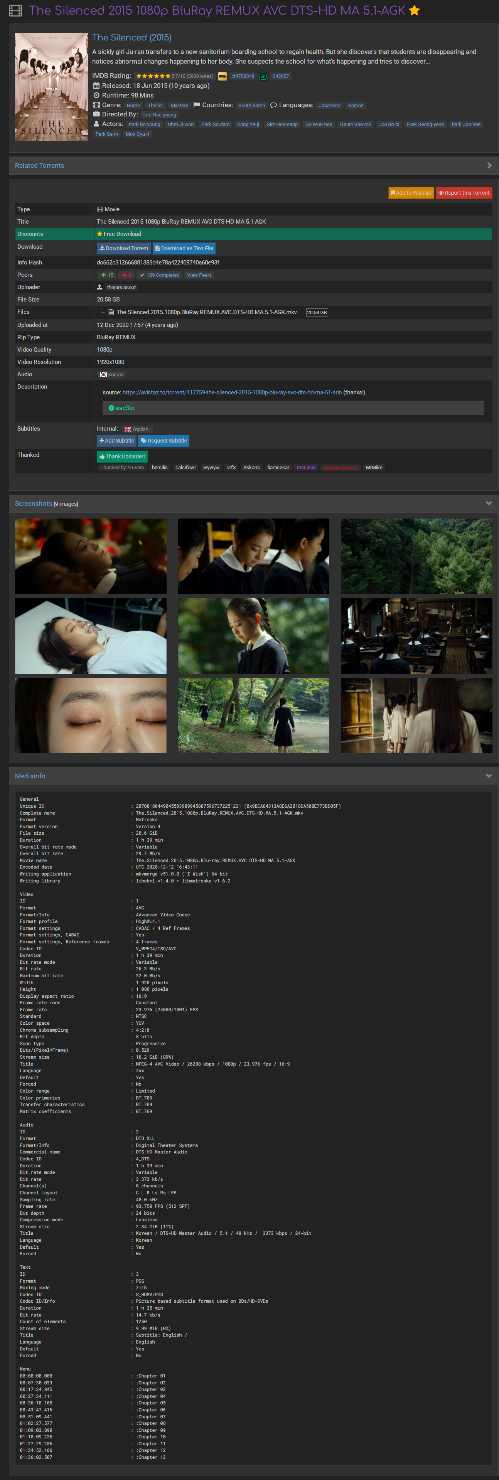
Task: Click the English flag subtitle tag
Action: pyautogui.click(x=136, y=429)
